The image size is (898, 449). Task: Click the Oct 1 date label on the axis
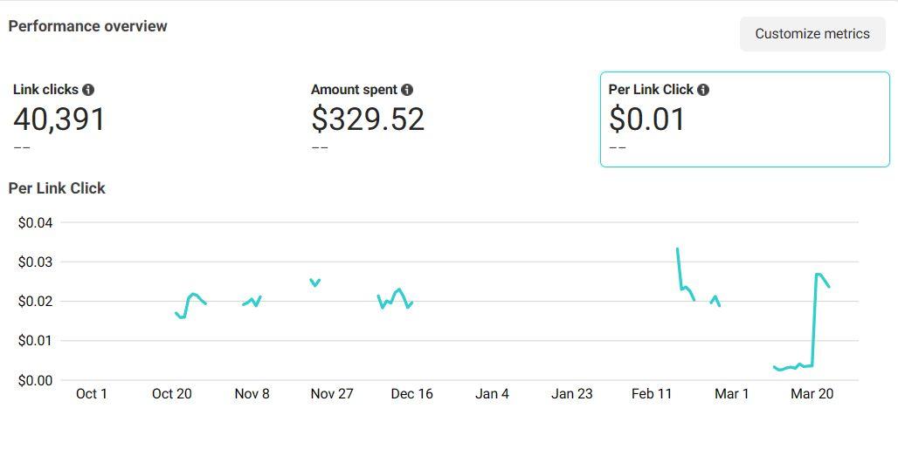click(x=92, y=394)
